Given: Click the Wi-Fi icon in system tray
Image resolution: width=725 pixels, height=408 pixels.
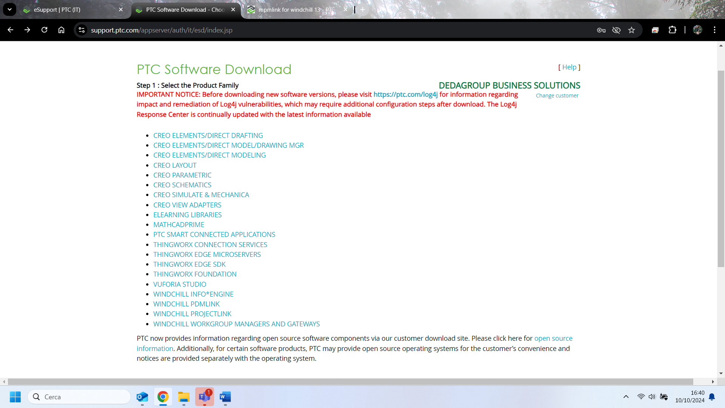Looking at the screenshot, I should (x=641, y=397).
